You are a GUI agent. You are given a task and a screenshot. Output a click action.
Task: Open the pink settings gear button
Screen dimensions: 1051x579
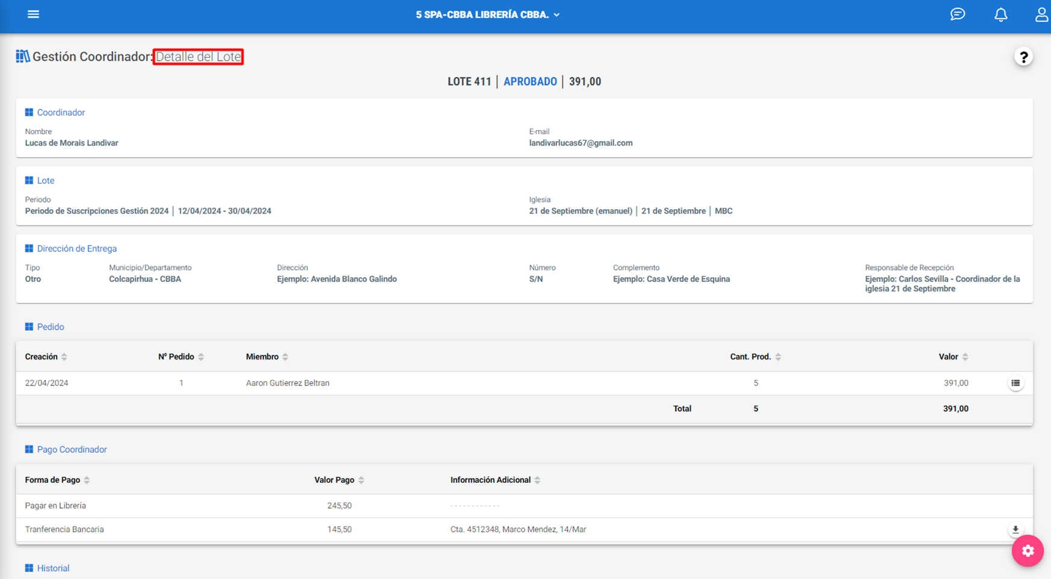pos(1028,551)
